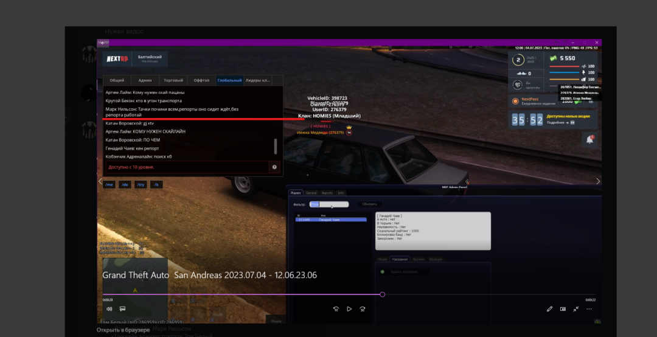The height and width of the screenshot is (337, 657).
Task: Open the Общий chat tab
Action: [117, 80]
